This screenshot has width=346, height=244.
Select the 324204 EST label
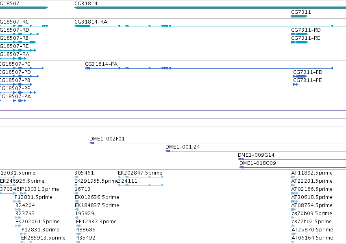[x=25, y=205]
